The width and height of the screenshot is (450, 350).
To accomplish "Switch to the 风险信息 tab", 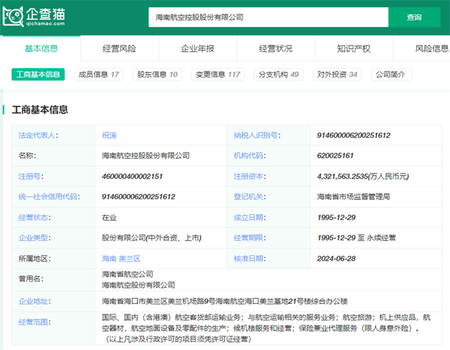I will coord(431,49).
